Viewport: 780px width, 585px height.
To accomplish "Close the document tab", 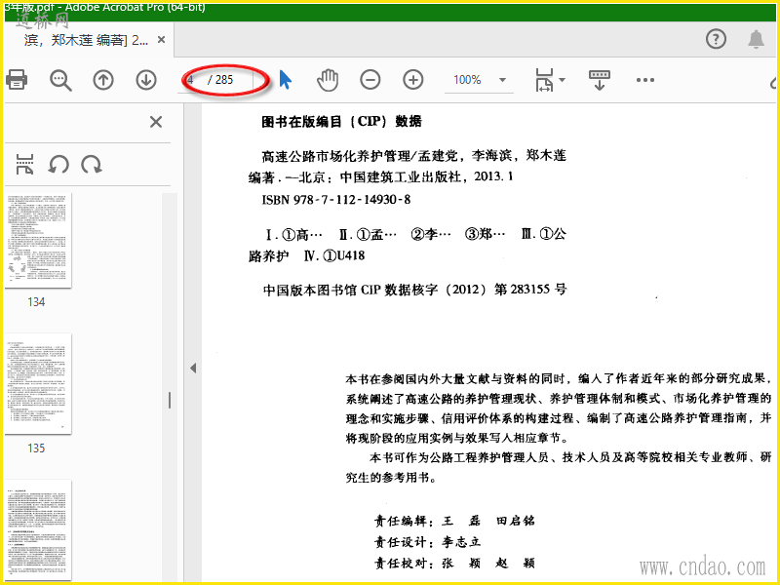I will tap(161, 39).
